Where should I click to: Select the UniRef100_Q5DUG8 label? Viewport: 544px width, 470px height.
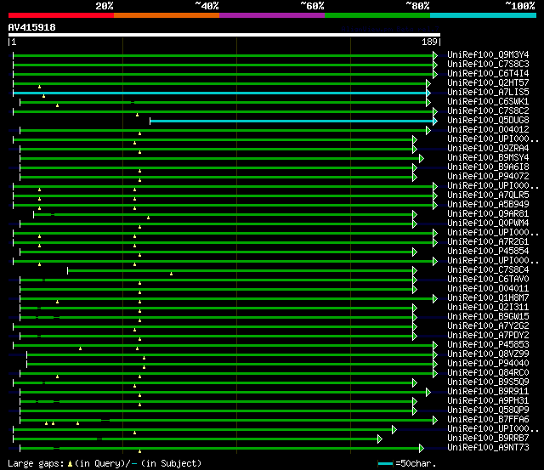[x=488, y=121]
